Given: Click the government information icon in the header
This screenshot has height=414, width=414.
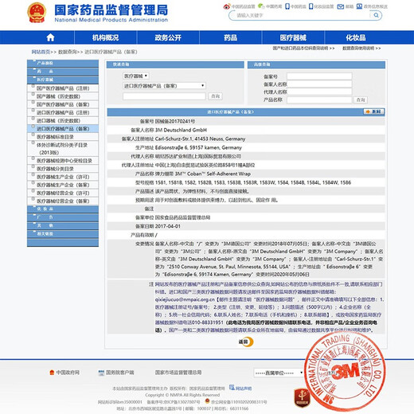Looking at the screenshot, I should [x=359, y=6].
